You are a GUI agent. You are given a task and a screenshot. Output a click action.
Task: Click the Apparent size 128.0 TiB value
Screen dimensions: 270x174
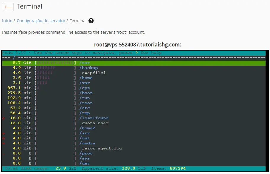click(x=134, y=168)
